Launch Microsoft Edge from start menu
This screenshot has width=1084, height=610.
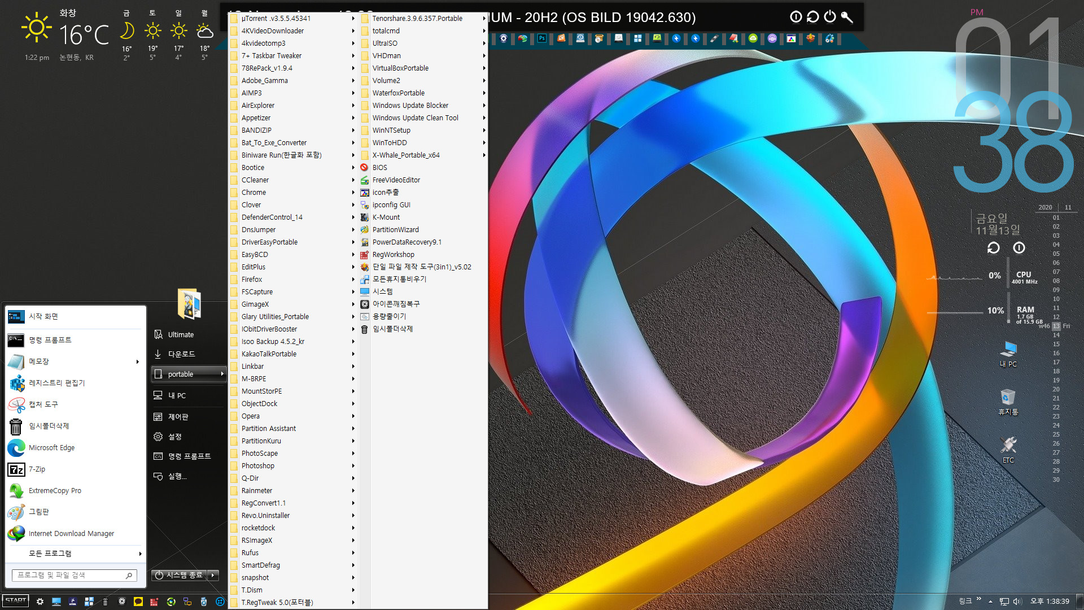(x=75, y=448)
